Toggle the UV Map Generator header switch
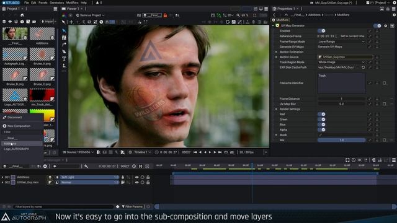The image size is (397, 223). pyautogui.click(x=377, y=25)
